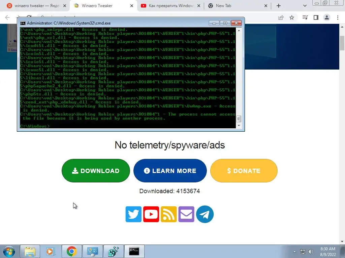Click the 'php_xdebug.dll' line in cmd
The height and width of the screenshot is (258, 345).
81,102
